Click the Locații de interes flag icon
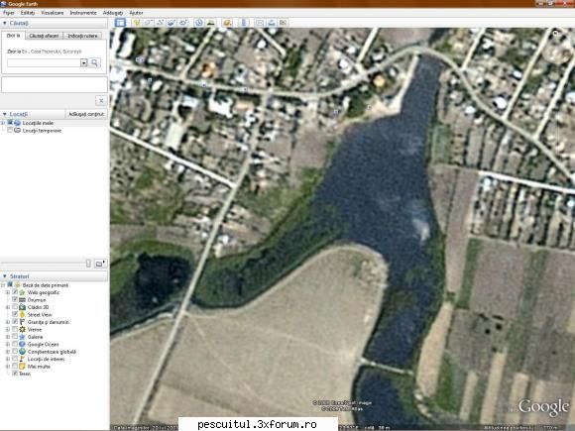The image size is (575, 431). pos(22,359)
